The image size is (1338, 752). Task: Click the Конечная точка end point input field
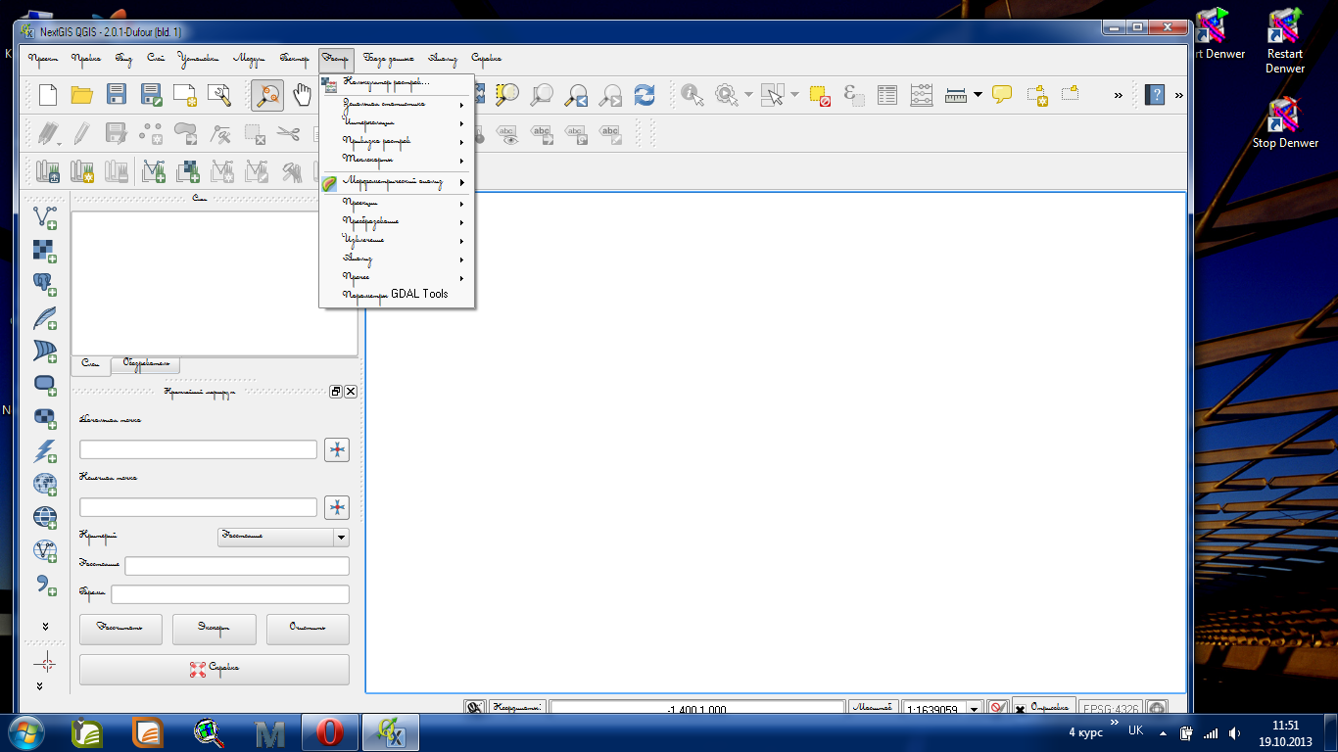click(x=198, y=507)
